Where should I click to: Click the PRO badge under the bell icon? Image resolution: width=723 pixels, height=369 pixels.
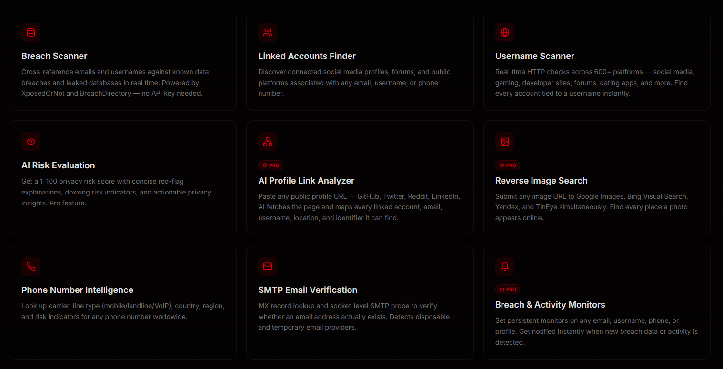pos(507,289)
